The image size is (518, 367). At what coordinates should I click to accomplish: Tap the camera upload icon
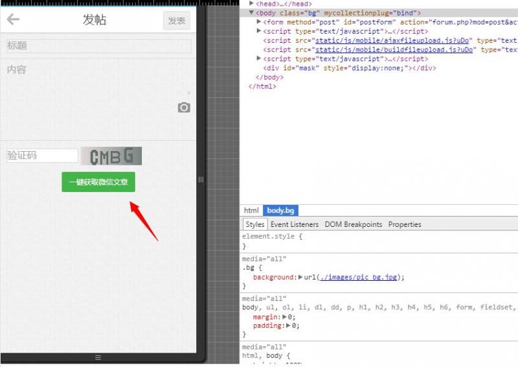[184, 108]
